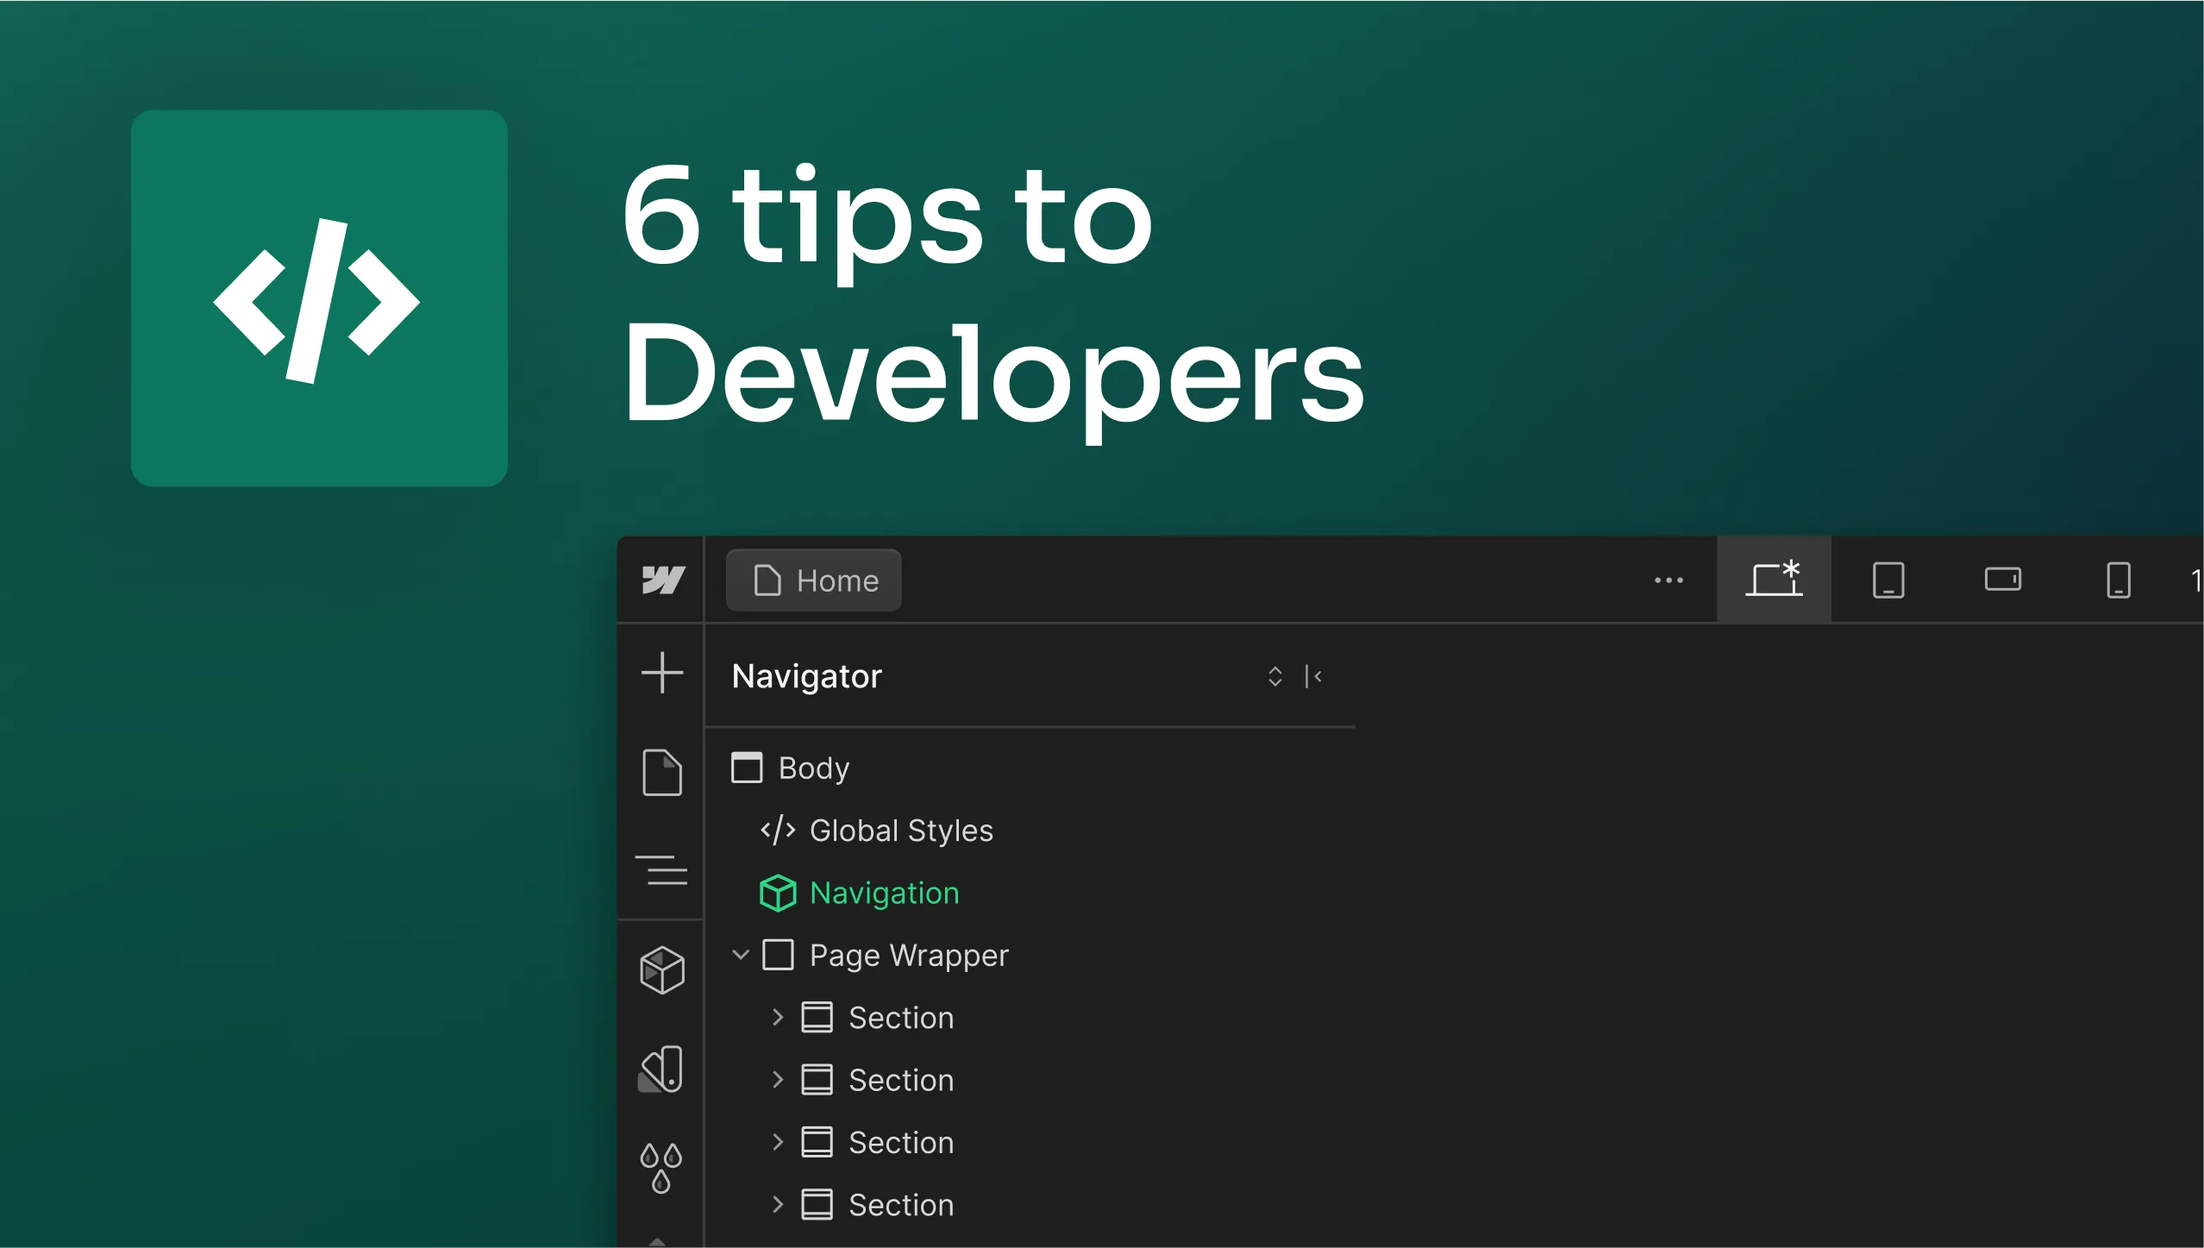Open the Variables droplets icon
Image resolution: width=2204 pixels, height=1248 pixels.
[661, 1168]
